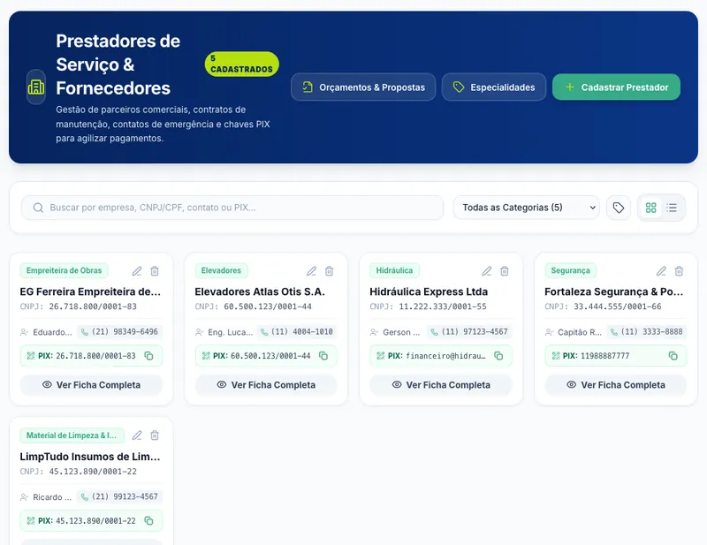Click Elevadores Atlas Otis S.A. title

tap(260, 291)
